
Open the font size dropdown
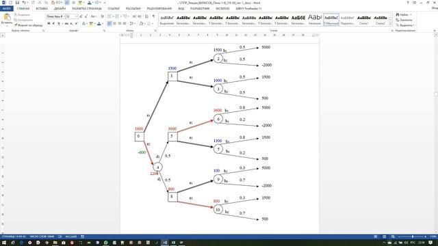pos(76,16)
